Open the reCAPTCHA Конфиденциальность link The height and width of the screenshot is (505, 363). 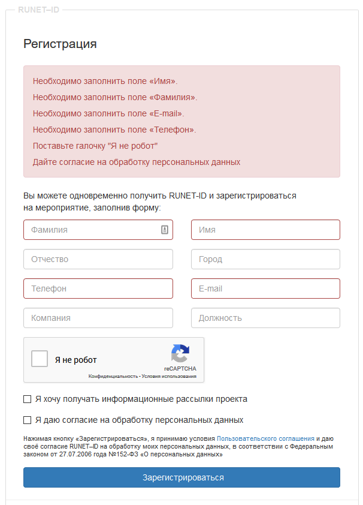(x=113, y=376)
